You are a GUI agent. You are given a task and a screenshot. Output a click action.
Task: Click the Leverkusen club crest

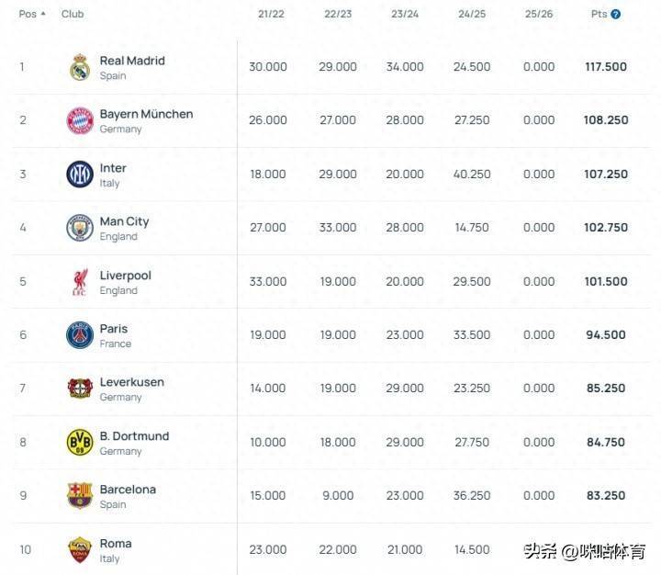80,389
